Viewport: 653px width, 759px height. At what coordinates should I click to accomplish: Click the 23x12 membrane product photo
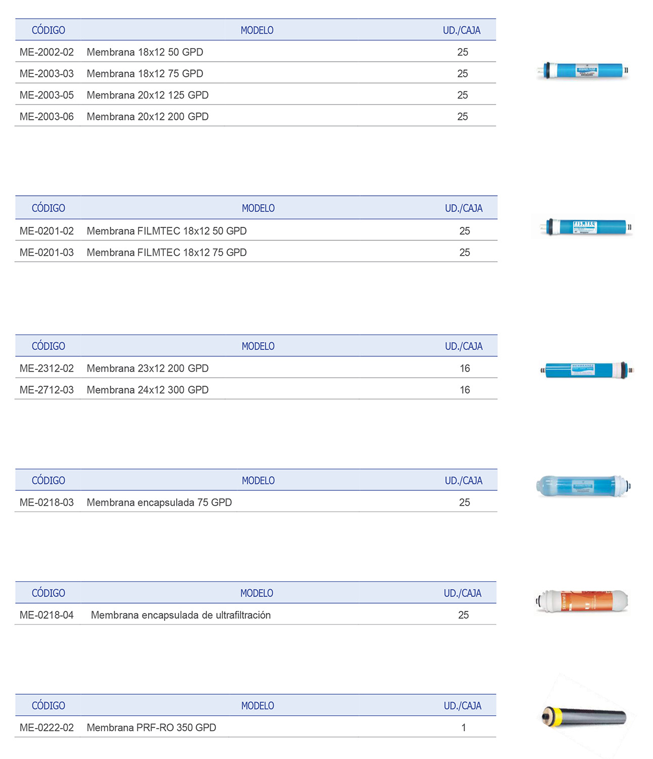[586, 370]
